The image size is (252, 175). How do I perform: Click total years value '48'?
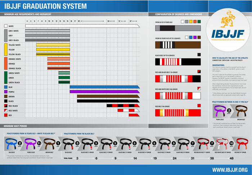point(231,158)
